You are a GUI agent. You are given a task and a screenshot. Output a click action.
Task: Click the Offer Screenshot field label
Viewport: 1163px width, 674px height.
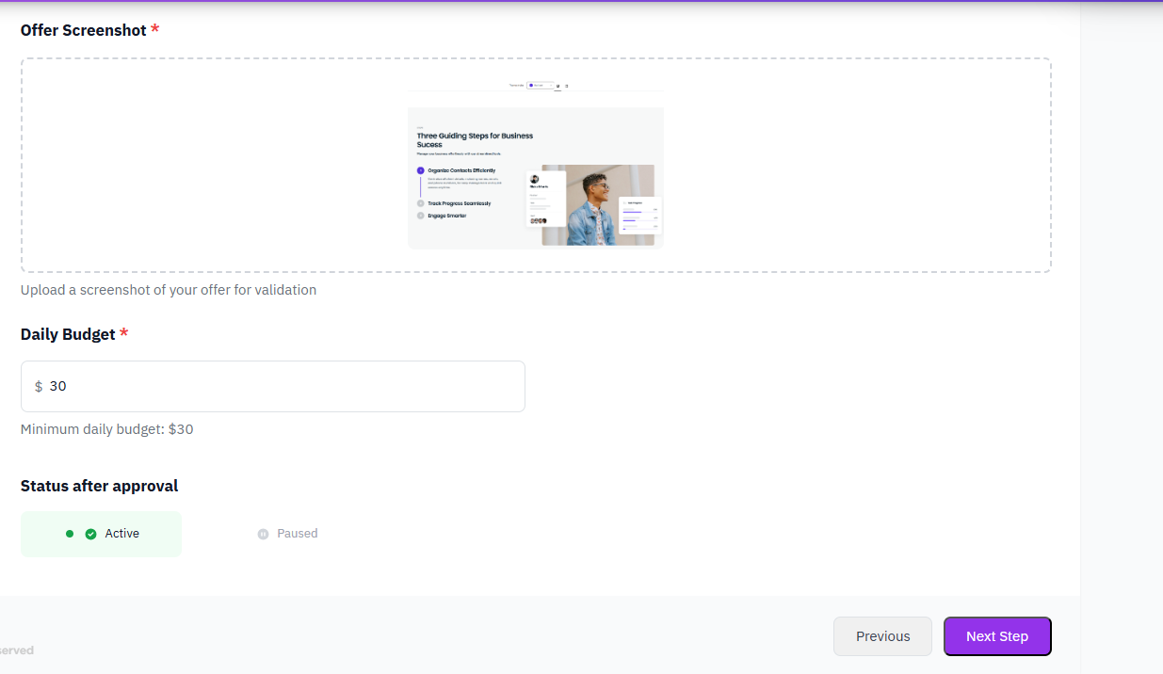coord(84,30)
